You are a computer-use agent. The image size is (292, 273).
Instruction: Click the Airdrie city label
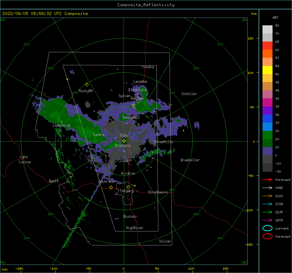(128, 173)
